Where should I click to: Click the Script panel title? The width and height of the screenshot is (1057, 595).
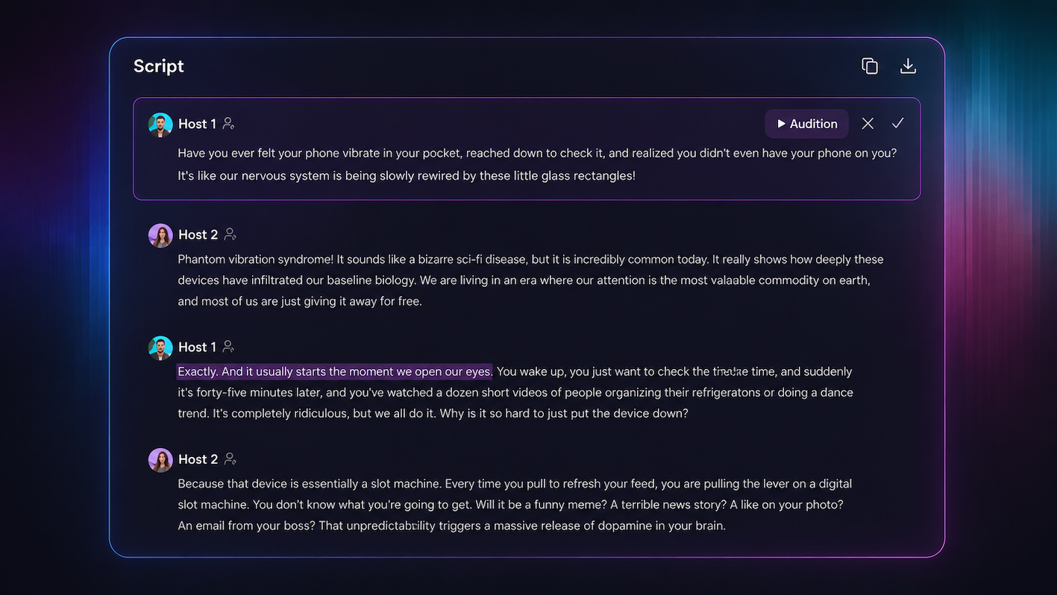pos(159,66)
